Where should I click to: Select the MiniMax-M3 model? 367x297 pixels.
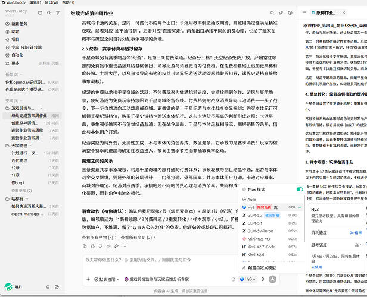click(x=272, y=239)
